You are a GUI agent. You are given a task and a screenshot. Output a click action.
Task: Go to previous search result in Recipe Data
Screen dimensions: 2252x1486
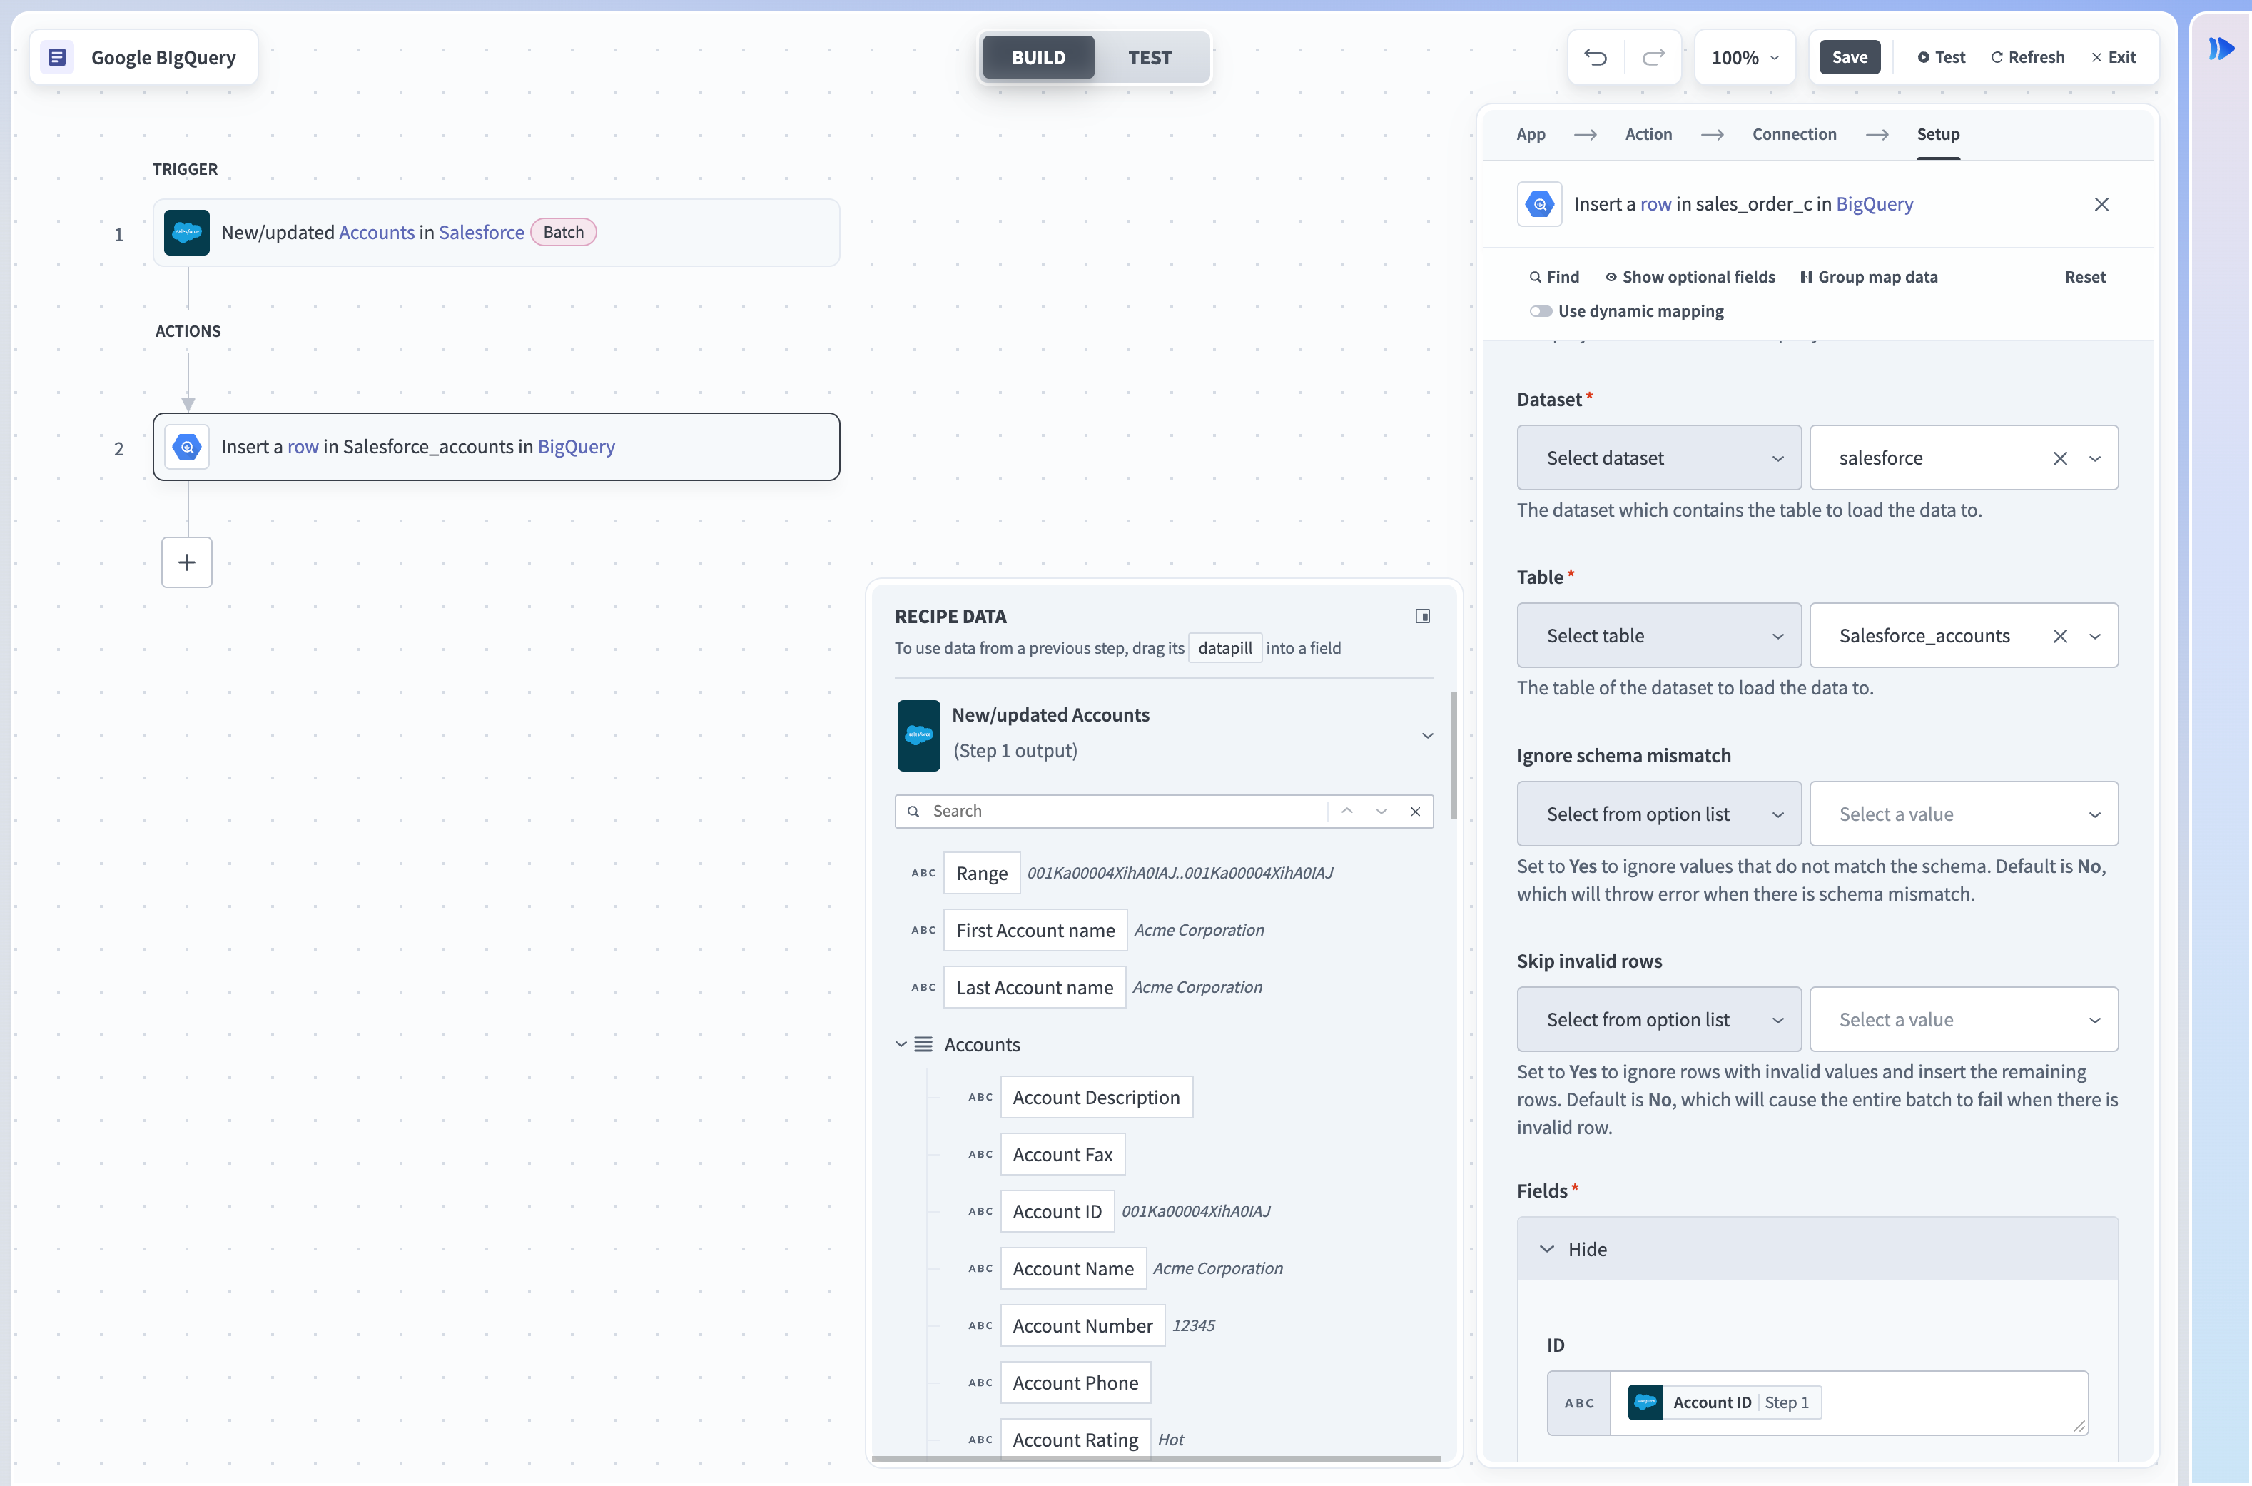1347,812
